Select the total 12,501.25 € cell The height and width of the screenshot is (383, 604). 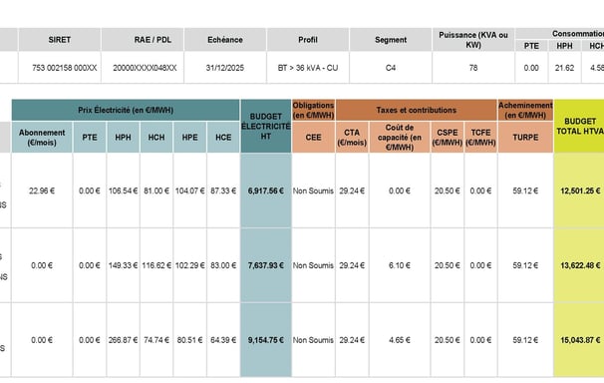click(x=579, y=191)
